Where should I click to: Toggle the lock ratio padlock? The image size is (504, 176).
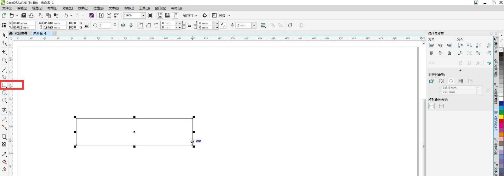(86, 25)
